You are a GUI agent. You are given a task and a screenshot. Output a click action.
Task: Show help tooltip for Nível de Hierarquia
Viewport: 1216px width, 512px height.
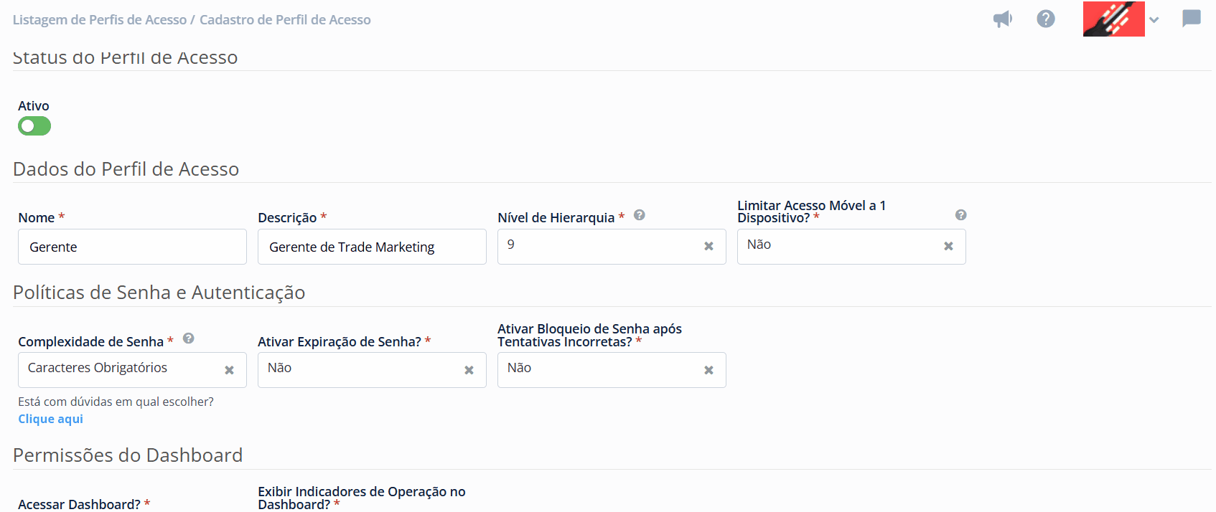pos(639,215)
